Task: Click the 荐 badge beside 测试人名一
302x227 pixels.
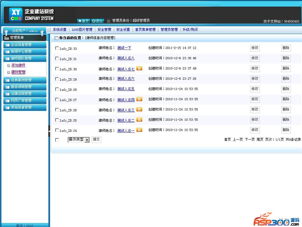Action: pyautogui.click(x=139, y=130)
